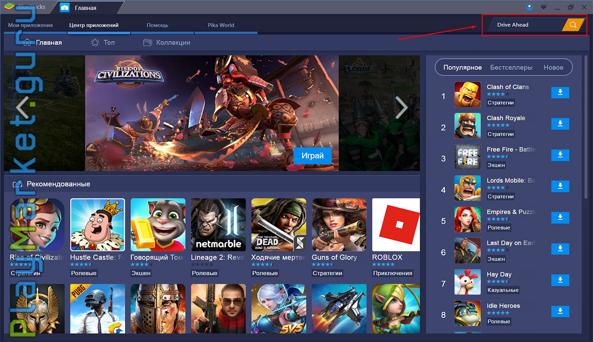Image resolution: width=593 pixels, height=342 pixels.
Task: Open the Помощь tab
Action: point(157,25)
